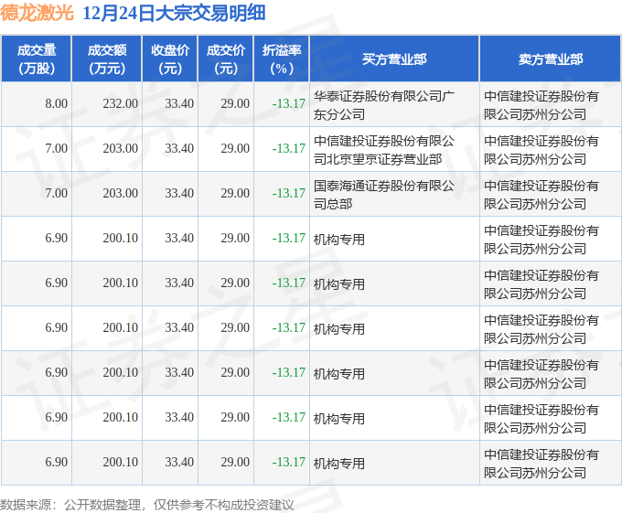Click the last row's 200.10 amount cell

(x=107, y=463)
